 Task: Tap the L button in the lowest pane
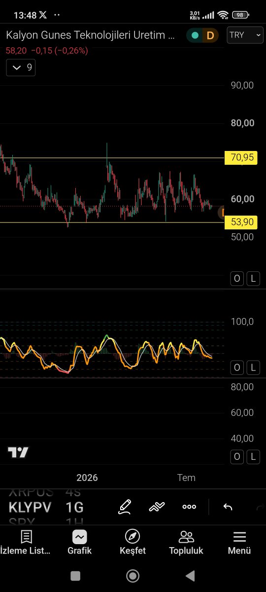(x=253, y=457)
